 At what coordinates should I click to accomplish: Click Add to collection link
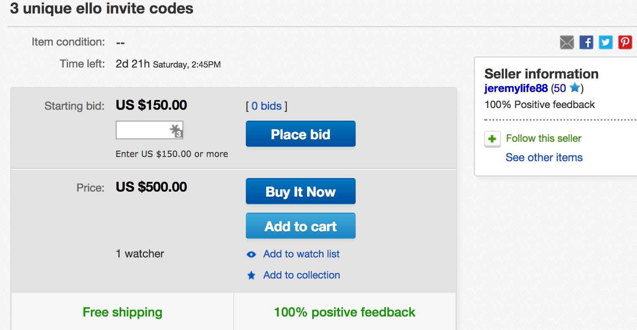pos(301,275)
